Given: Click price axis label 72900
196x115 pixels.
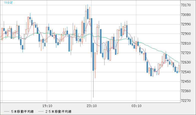Looking at the screenshot, I should tap(186, 34).
